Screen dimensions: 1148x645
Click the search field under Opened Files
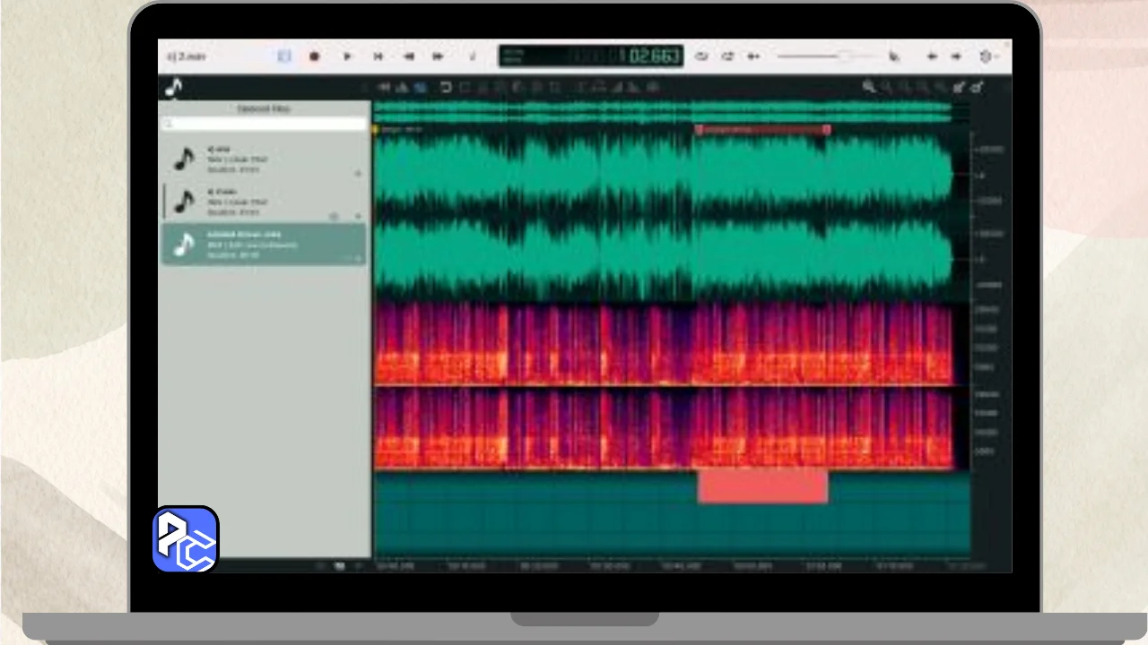(265, 123)
